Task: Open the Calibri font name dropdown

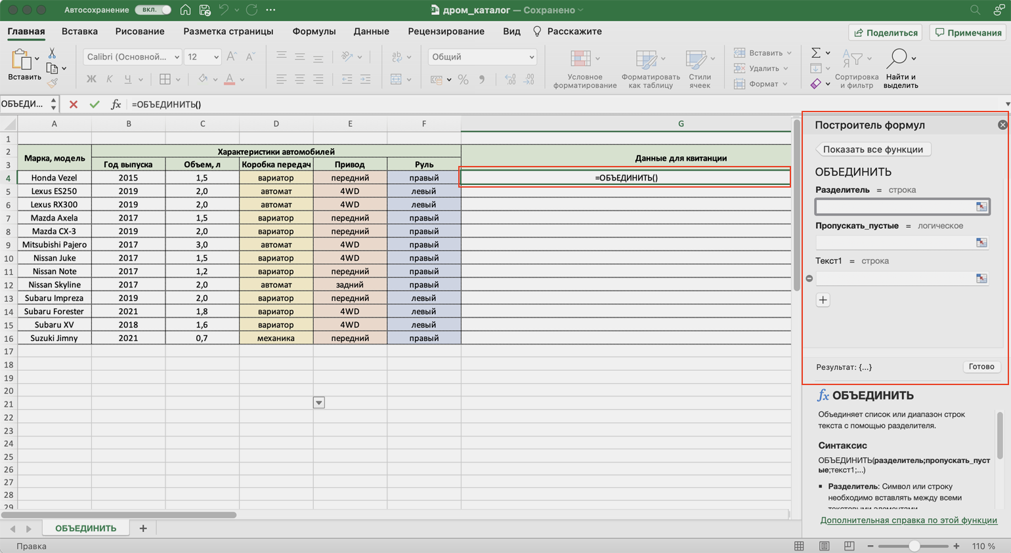Action: pos(132,57)
